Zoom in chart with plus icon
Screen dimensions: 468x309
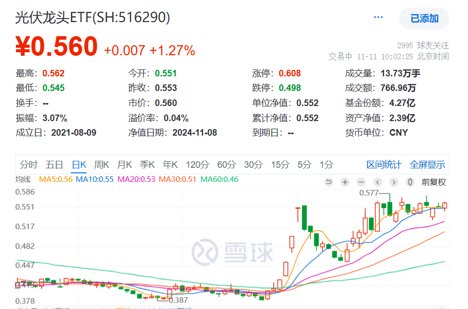point(345,182)
